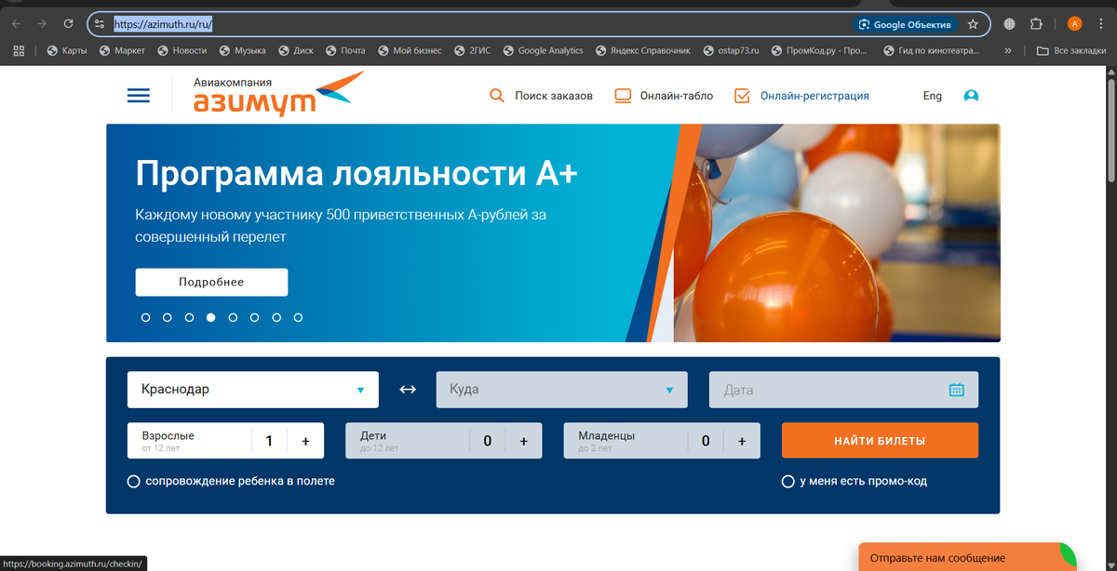Click the Дата field
1117x571 pixels.
click(843, 390)
